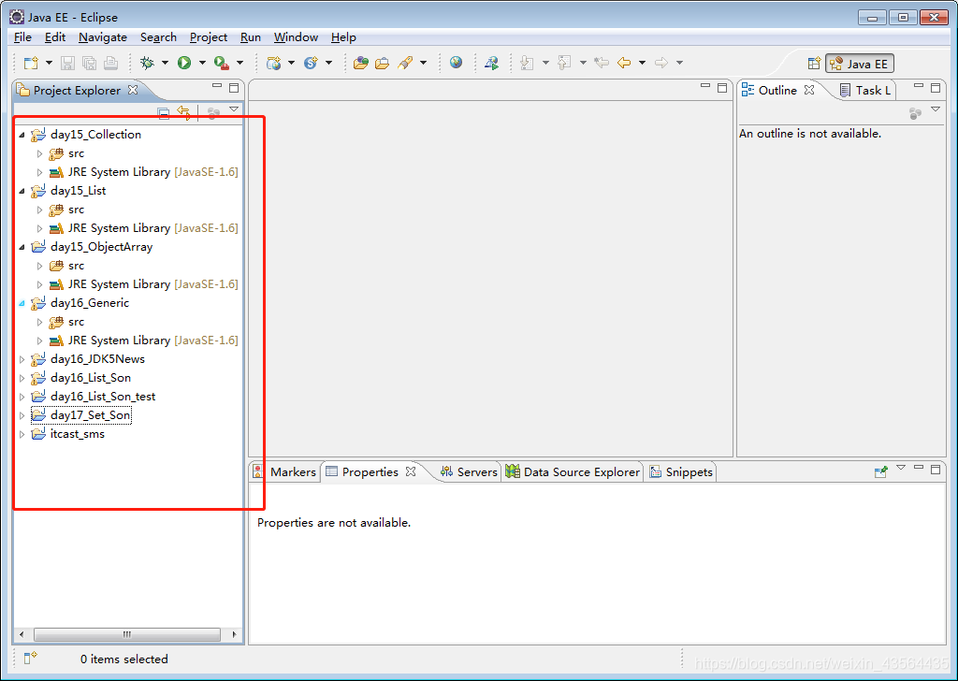The height and width of the screenshot is (681, 958).
Task: Open the File menu
Action: click(22, 37)
